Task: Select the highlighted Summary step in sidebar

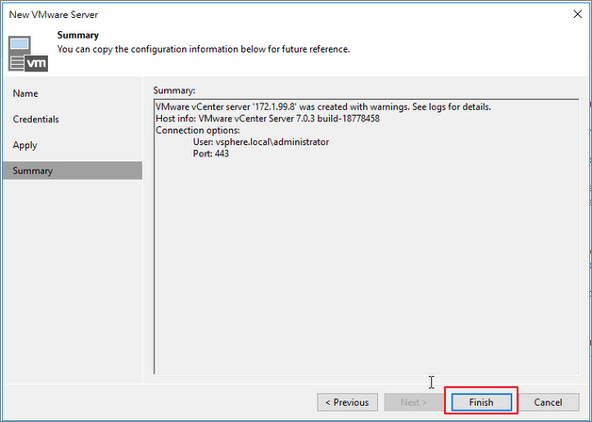Action: 73,170
